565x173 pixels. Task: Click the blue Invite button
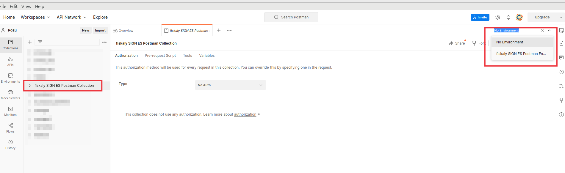click(480, 17)
